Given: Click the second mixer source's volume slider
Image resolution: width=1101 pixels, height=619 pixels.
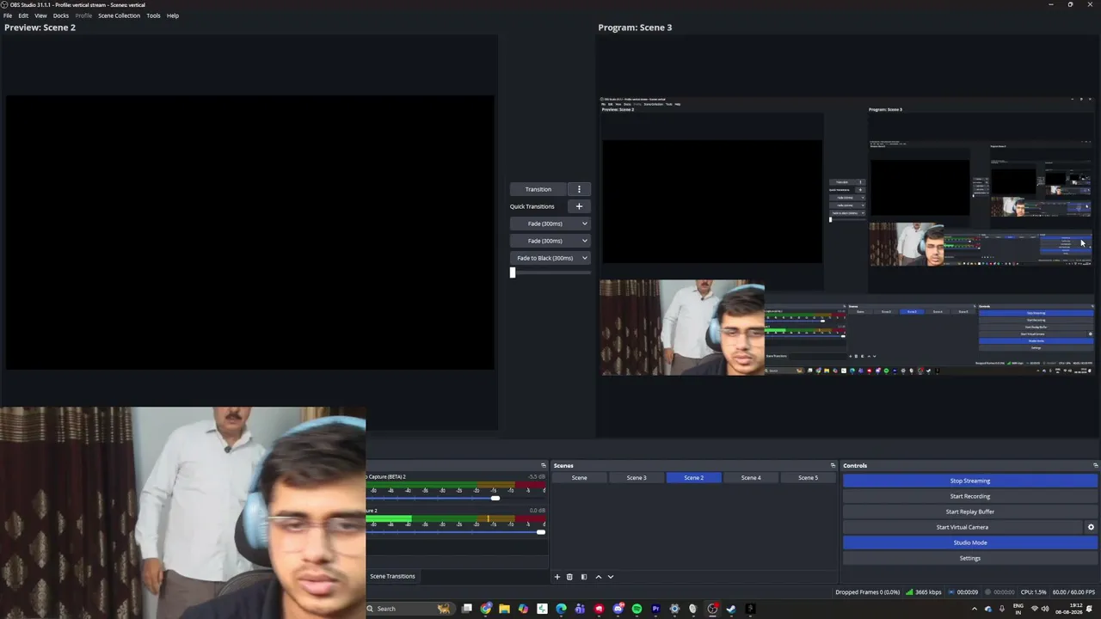Looking at the screenshot, I should click(x=456, y=532).
